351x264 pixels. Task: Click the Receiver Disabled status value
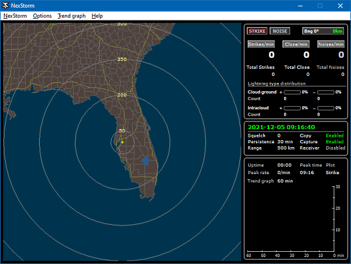(335, 148)
